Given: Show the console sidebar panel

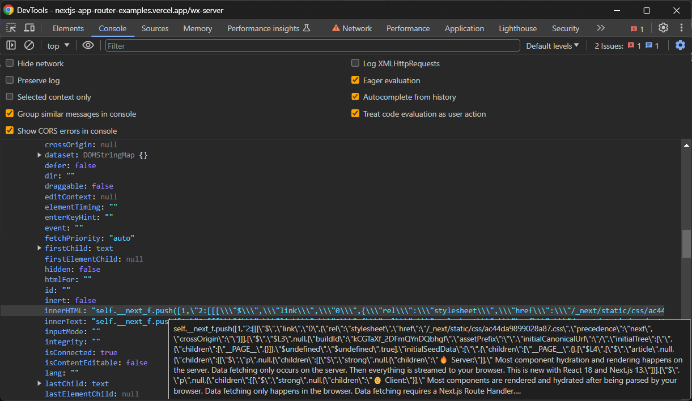Looking at the screenshot, I should (x=11, y=46).
